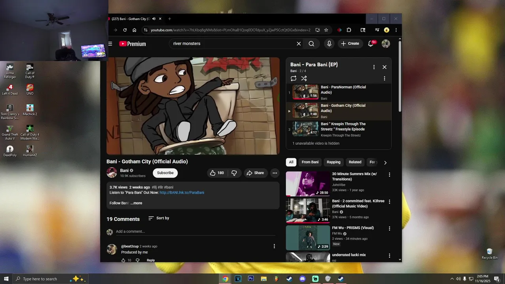Open the Chrome profile avatar
The image size is (505, 284).
point(387,30)
